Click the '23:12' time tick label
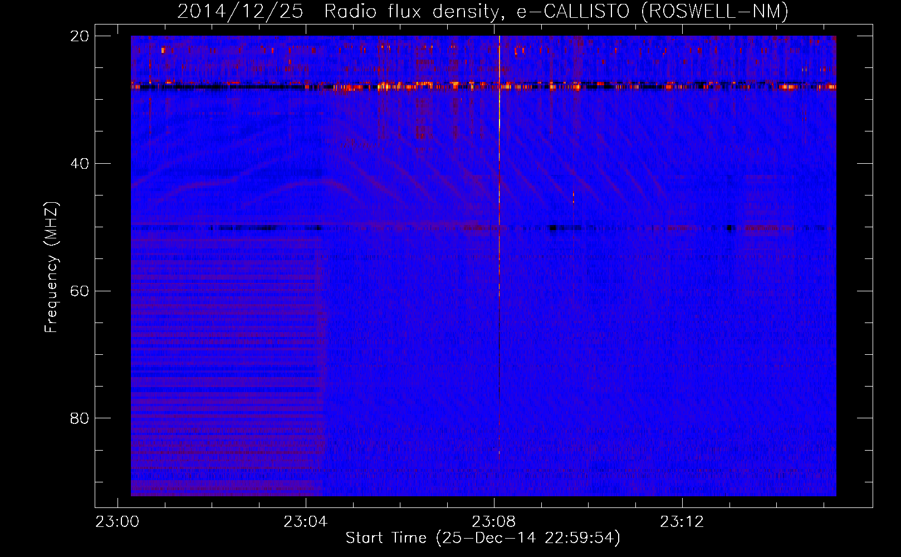The image size is (901, 557). pos(682,522)
